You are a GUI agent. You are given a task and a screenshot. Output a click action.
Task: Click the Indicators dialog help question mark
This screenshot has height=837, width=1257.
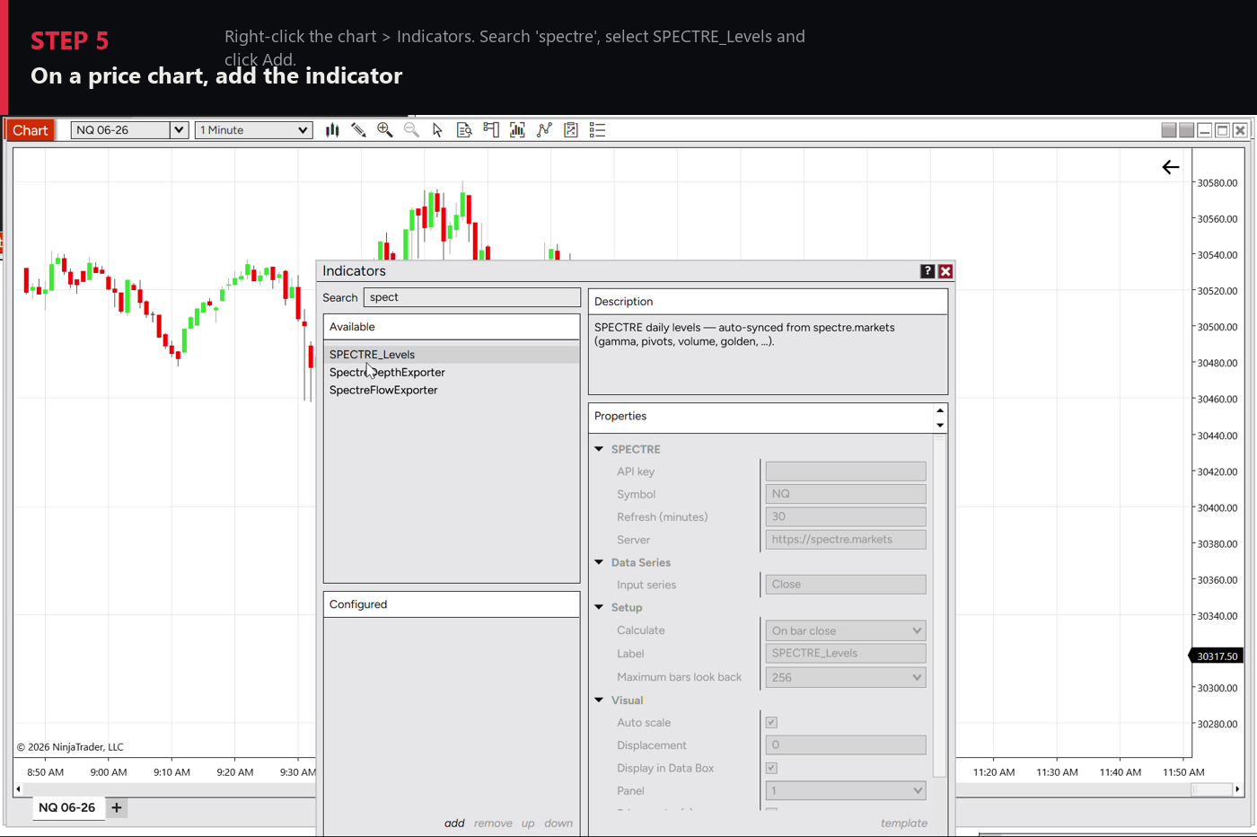pos(927,271)
